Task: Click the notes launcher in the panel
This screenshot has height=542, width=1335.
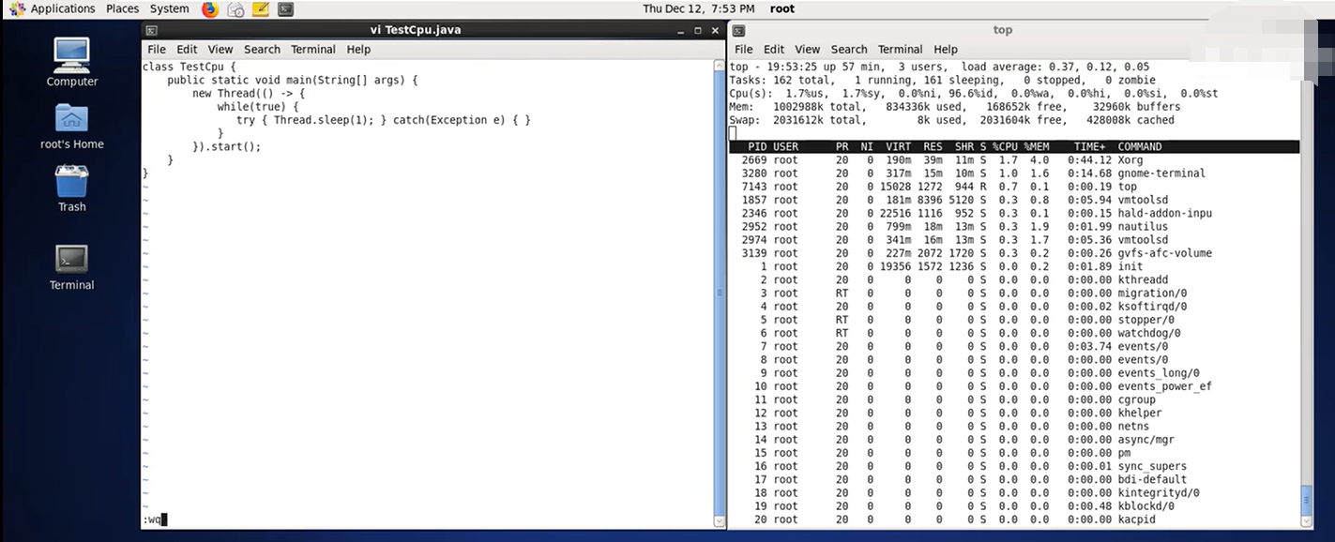Action: click(x=261, y=9)
